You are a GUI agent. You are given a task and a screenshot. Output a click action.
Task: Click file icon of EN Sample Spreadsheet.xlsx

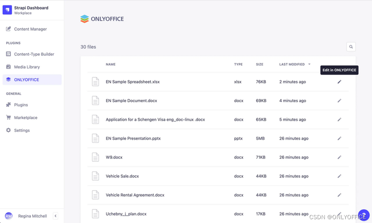click(x=95, y=82)
